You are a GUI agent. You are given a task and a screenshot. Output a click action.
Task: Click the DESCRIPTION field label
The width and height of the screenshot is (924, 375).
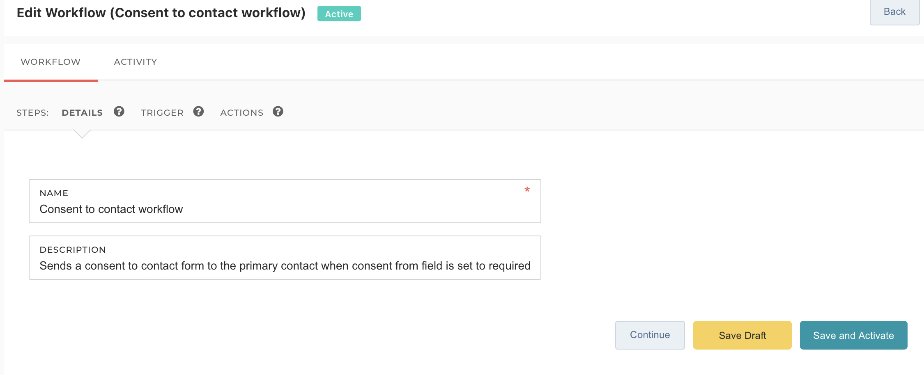[73, 250]
